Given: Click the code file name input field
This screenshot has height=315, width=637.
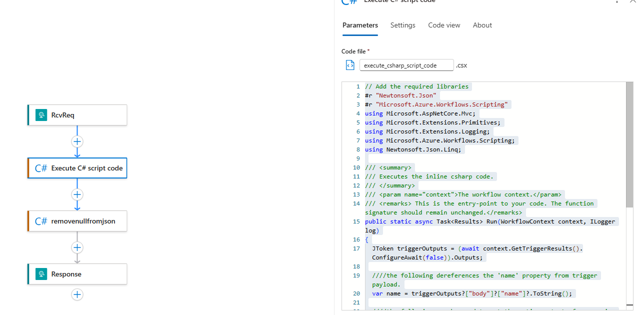Looking at the screenshot, I should (406, 65).
